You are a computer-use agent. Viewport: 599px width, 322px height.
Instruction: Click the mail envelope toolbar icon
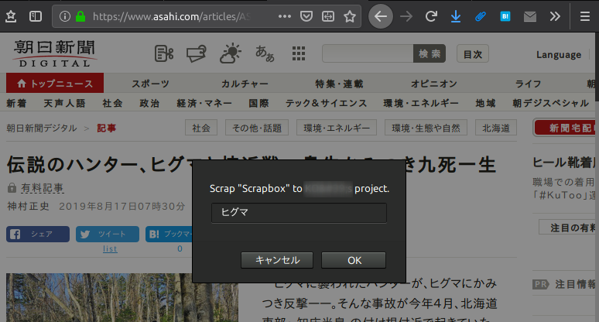[530, 16]
